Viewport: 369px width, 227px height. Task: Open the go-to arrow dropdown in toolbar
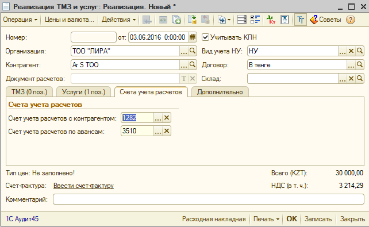(x=224, y=20)
